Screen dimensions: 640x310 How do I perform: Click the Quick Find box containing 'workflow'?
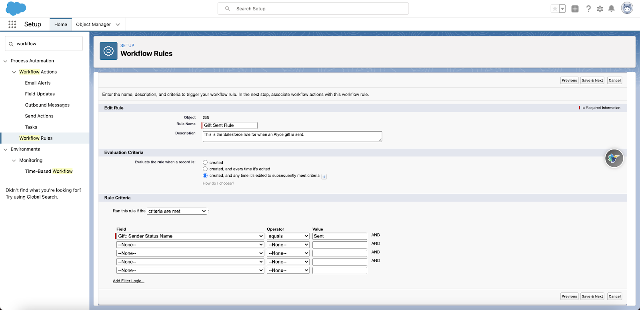[44, 44]
